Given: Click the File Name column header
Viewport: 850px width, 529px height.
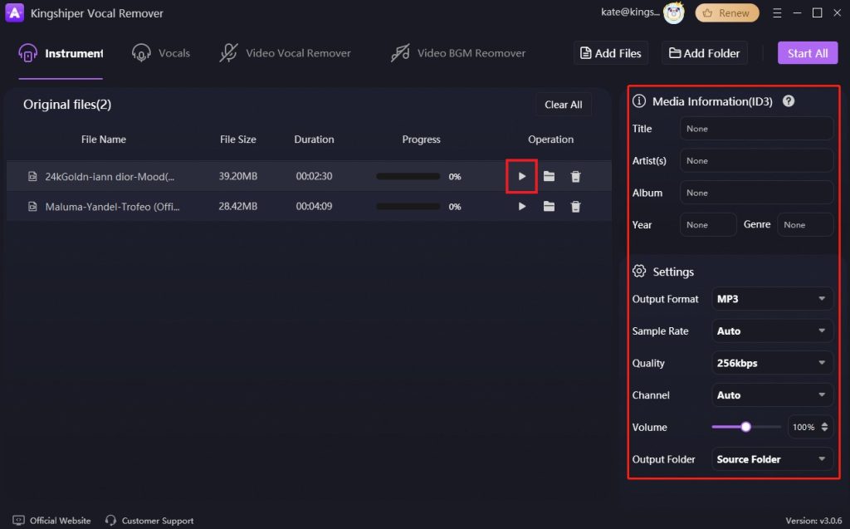Looking at the screenshot, I should (104, 140).
